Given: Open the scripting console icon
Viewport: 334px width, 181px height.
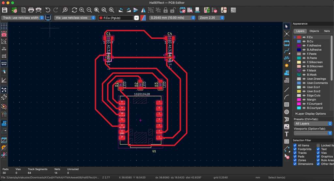Looking at the screenshot, I should click(233, 10).
